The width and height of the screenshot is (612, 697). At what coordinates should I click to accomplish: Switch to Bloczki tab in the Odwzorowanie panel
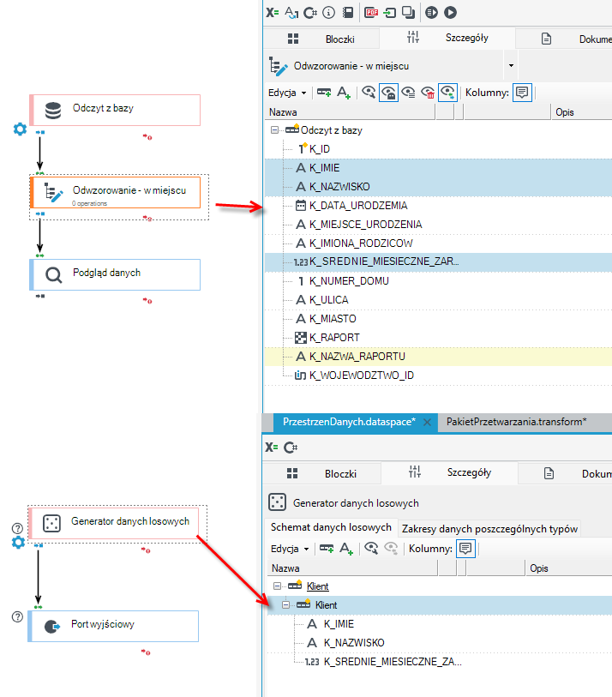321,39
